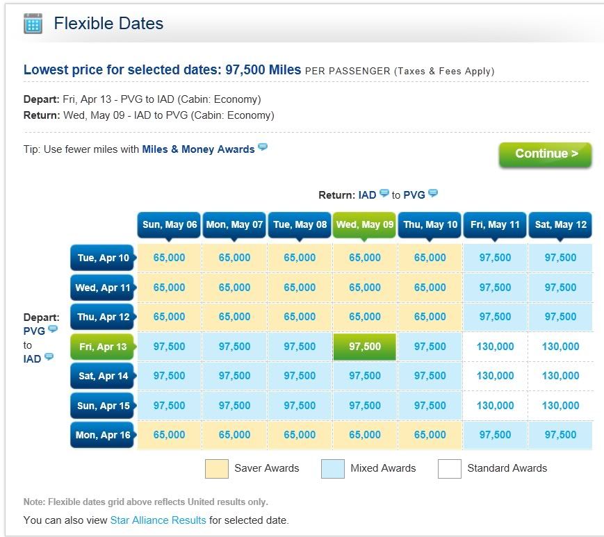The height and width of the screenshot is (537, 604).
Task: Pick the Sat, Apr 14 departure row
Action: tap(103, 376)
